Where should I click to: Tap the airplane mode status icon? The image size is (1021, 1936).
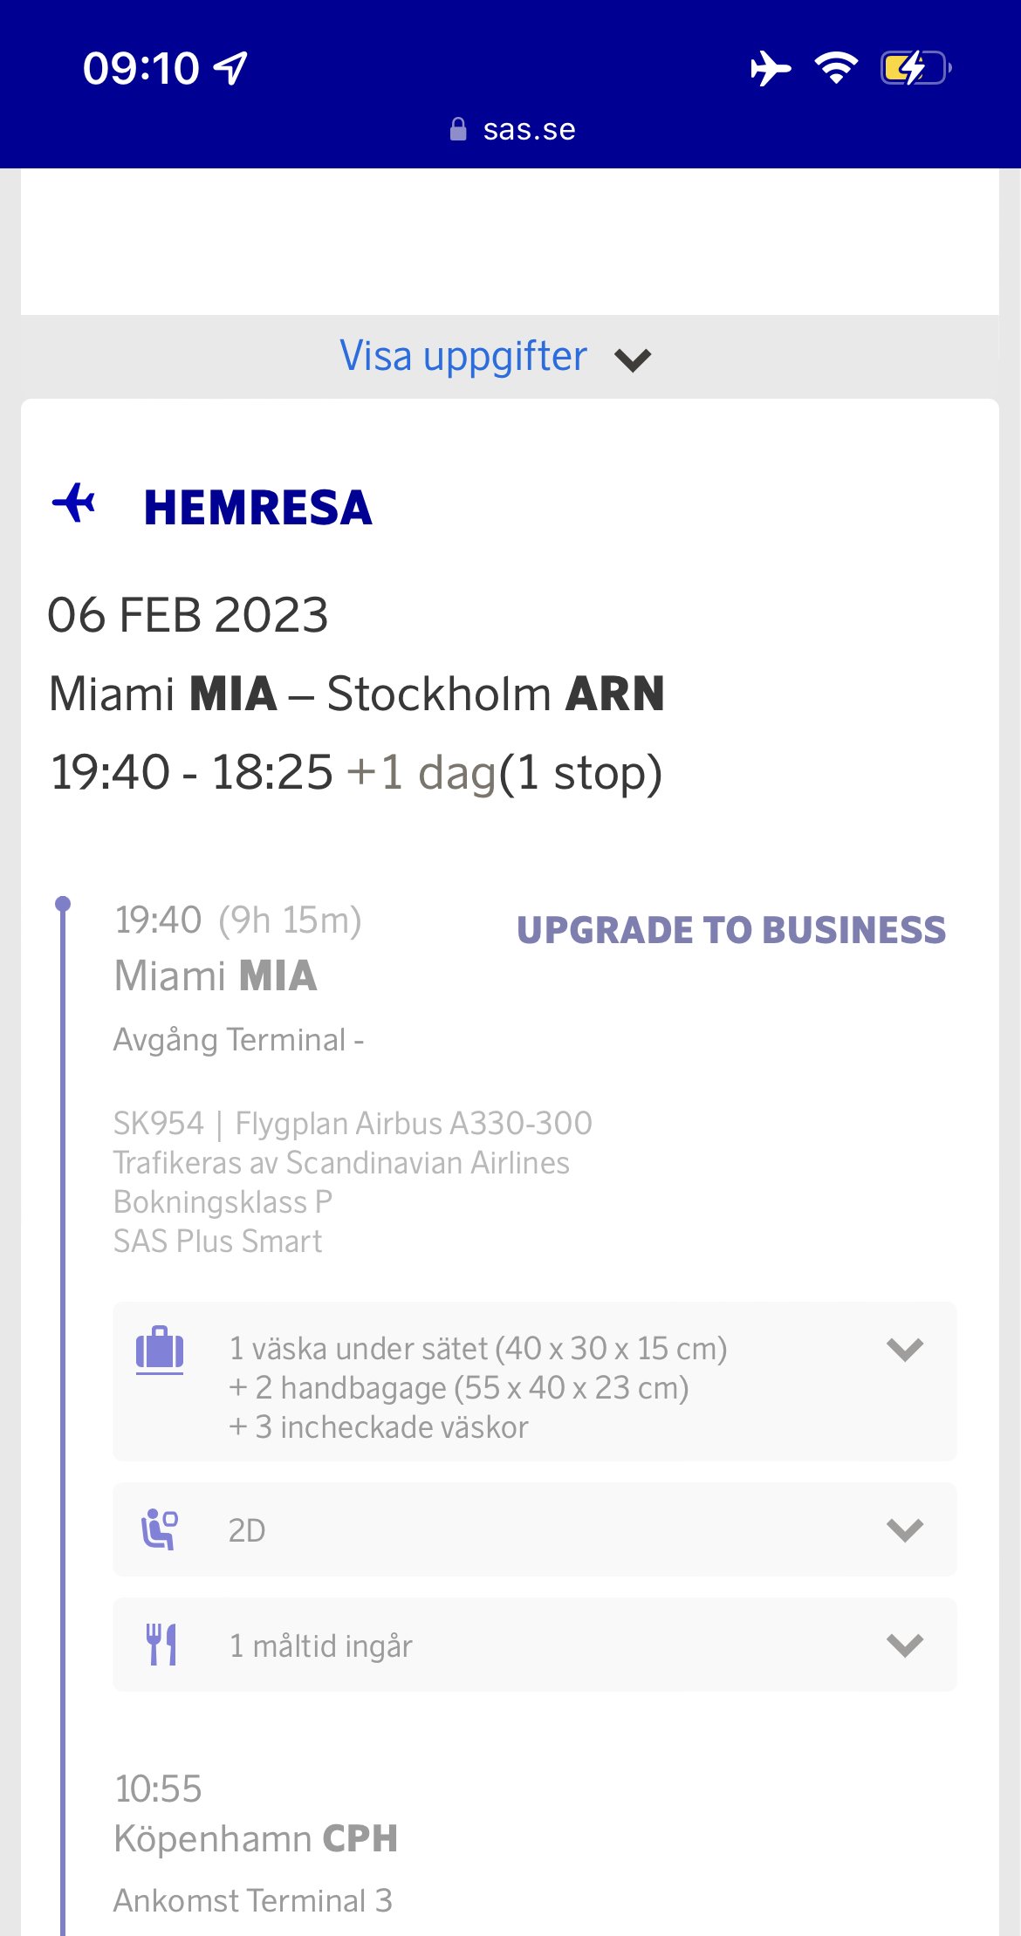click(770, 68)
